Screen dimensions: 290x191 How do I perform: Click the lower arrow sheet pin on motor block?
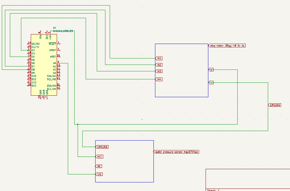click(211, 82)
